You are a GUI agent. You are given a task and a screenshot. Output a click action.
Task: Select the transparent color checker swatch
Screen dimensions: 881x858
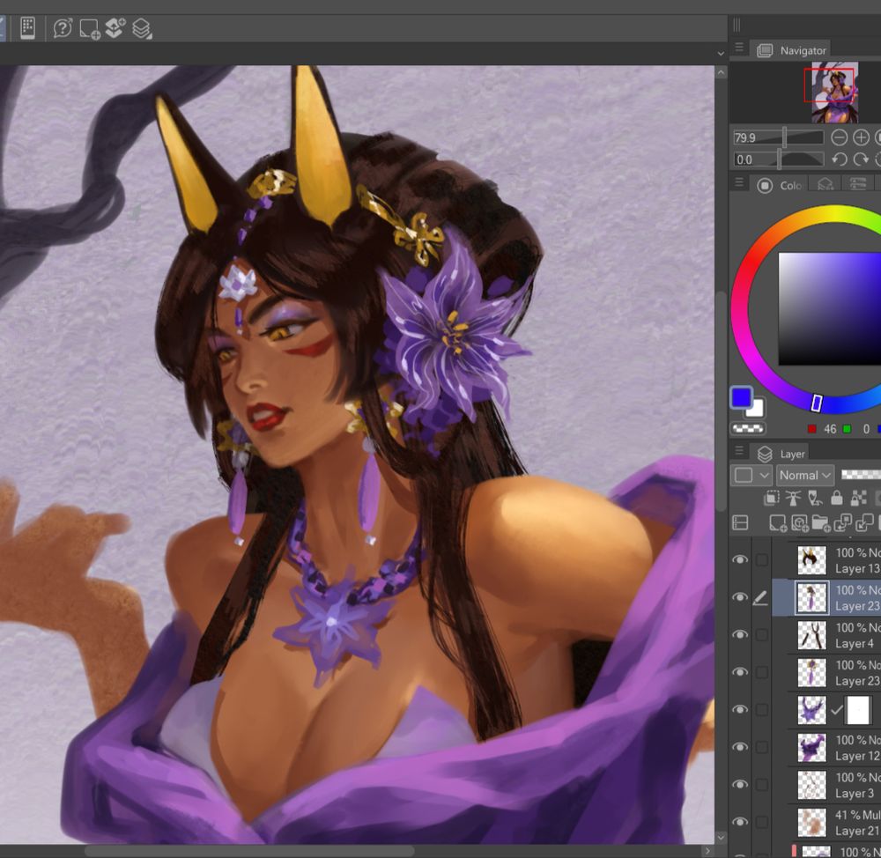[x=748, y=429]
